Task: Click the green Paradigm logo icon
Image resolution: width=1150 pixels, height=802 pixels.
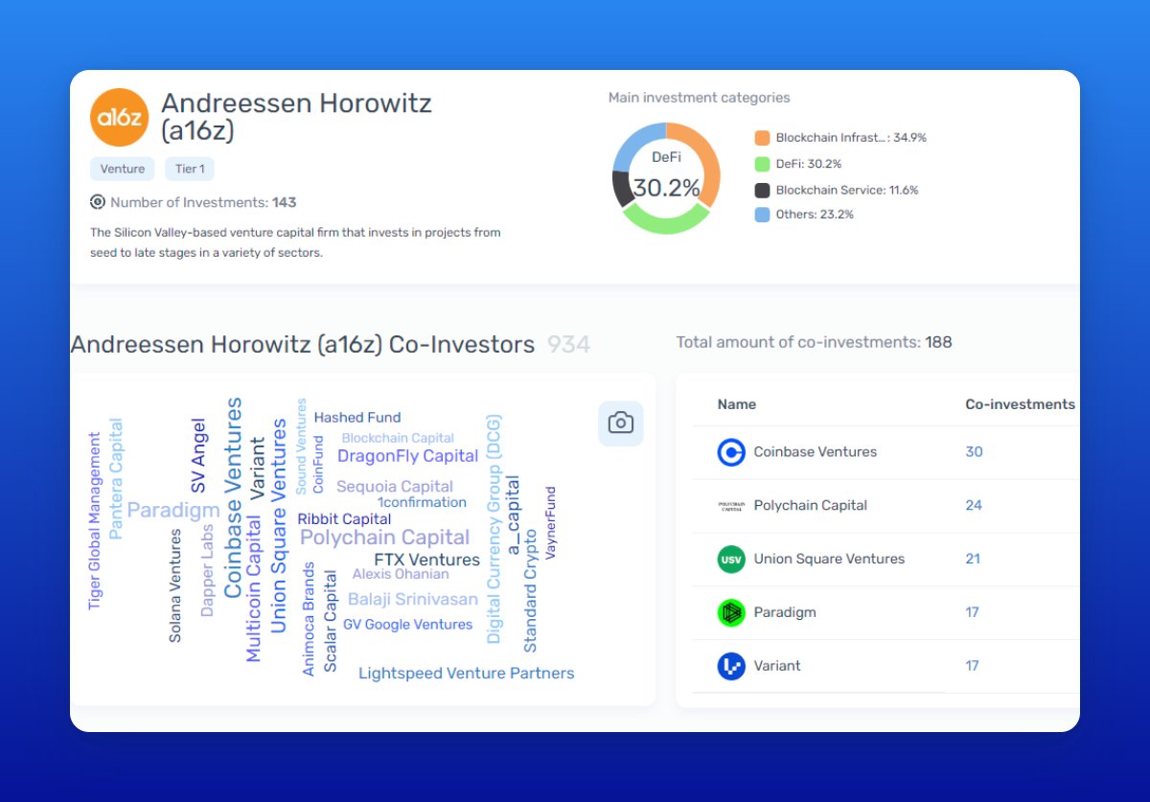Action: point(731,612)
